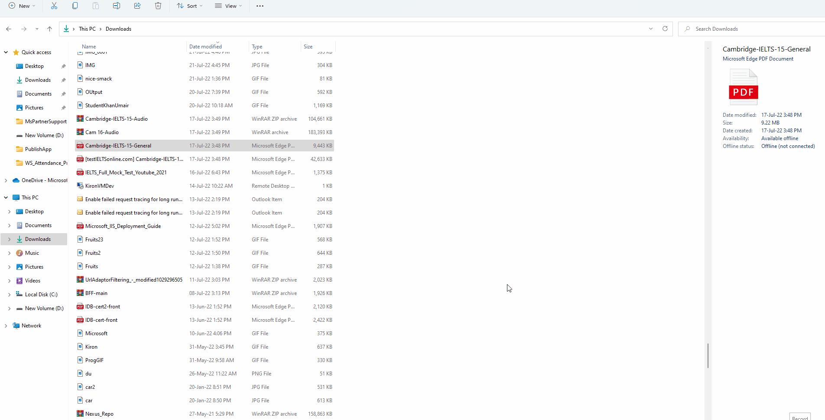Expand address bar history dropdown
This screenshot has height=420, width=825.
click(x=651, y=29)
